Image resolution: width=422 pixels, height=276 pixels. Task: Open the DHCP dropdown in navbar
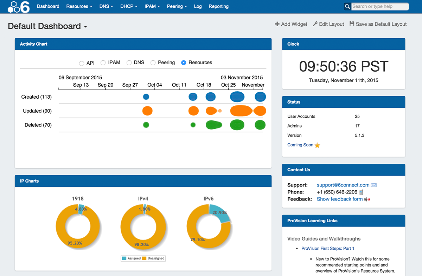(x=129, y=6)
